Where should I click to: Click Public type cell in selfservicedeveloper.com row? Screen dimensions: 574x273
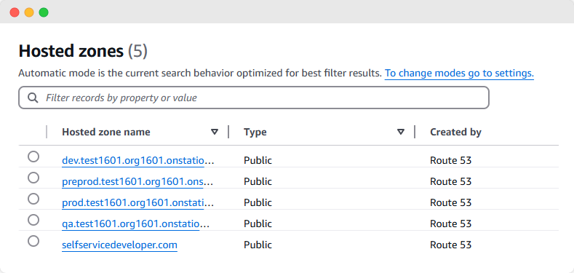pyautogui.click(x=258, y=245)
